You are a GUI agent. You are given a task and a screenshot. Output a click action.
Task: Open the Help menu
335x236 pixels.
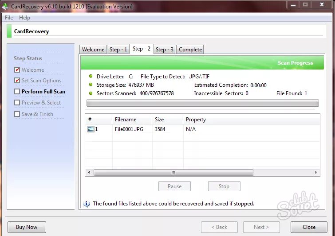[24, 18]
